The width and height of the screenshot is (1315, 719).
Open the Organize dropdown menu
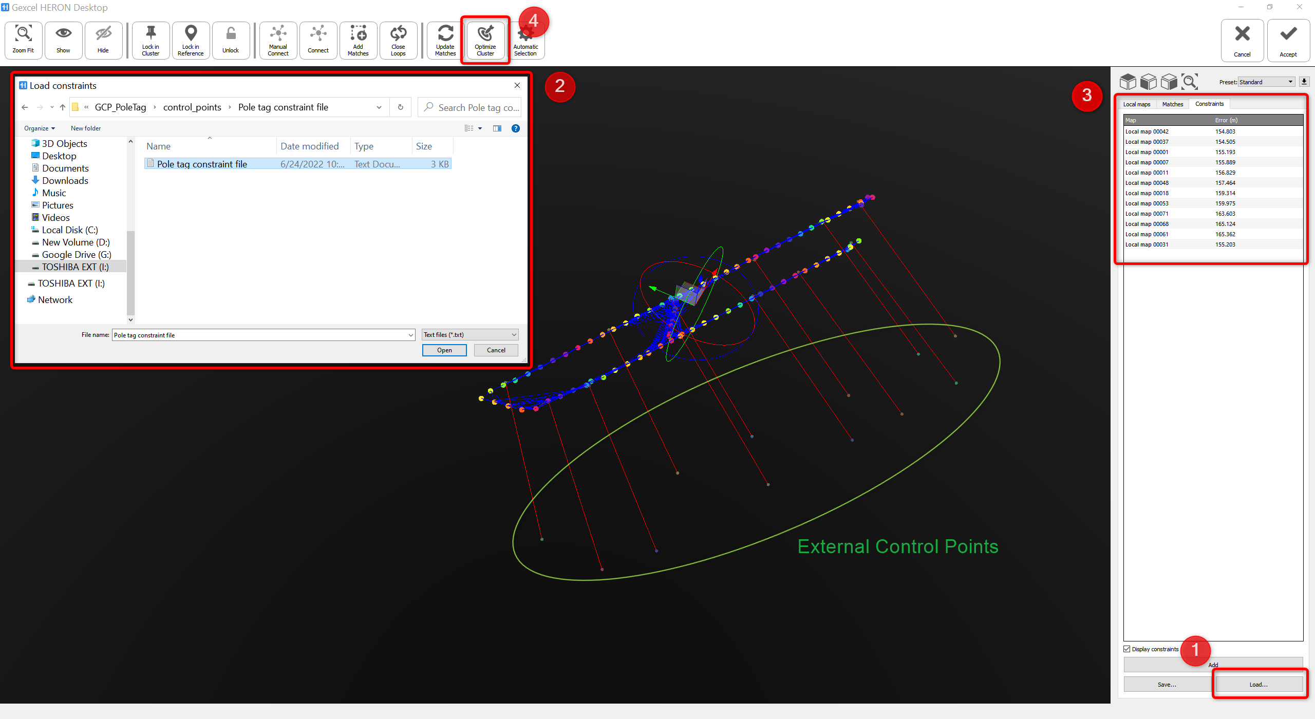pos(39,128)
